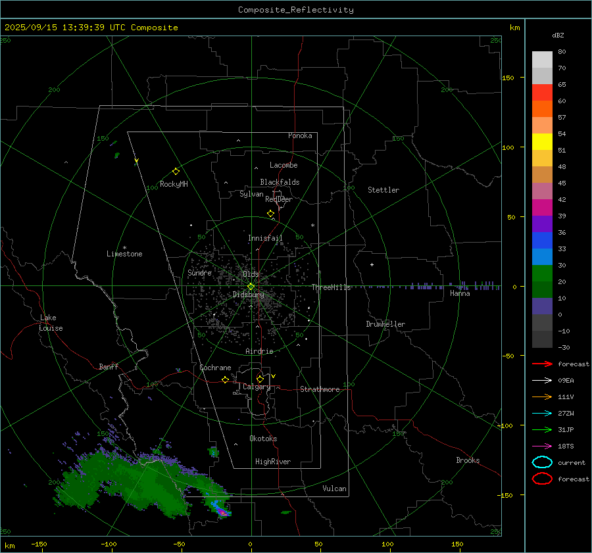Select the Brooks label
The width and height of the screenshot is (592, 553).
click(468, 460)
